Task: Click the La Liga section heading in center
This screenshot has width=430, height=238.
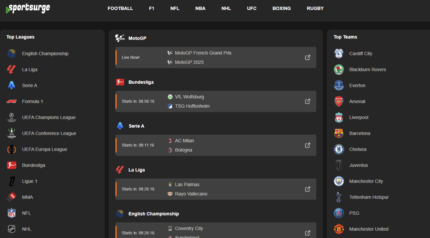Action: pyautogui.click(x=137, y=170)
